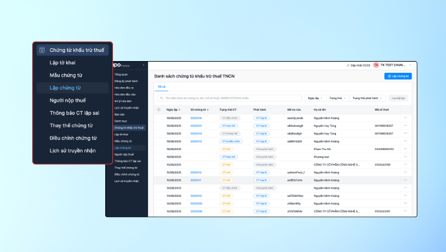
Task: Open document number 0000013 link
Action: (196, 141)
